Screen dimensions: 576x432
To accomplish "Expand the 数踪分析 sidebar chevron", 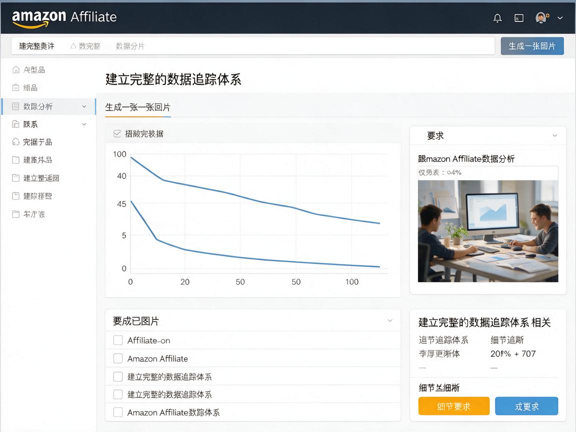I will click(84, 106).
